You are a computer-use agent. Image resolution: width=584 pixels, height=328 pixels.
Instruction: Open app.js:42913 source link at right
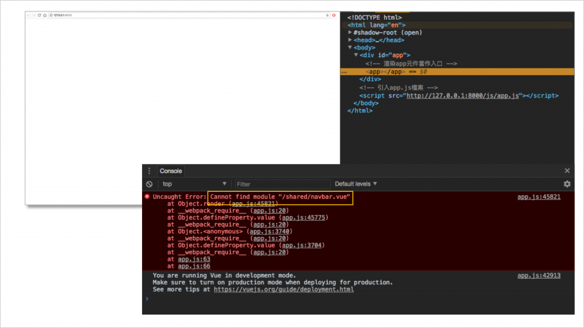538,275
